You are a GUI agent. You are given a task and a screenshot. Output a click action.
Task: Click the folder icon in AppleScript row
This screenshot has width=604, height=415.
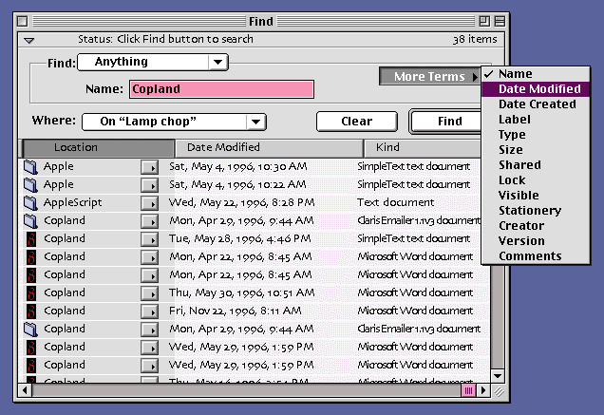coord(29,202)
